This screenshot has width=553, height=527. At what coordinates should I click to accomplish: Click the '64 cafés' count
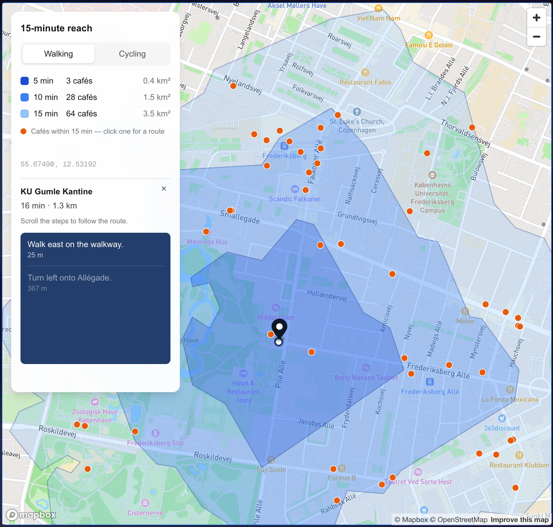[81, 114]
